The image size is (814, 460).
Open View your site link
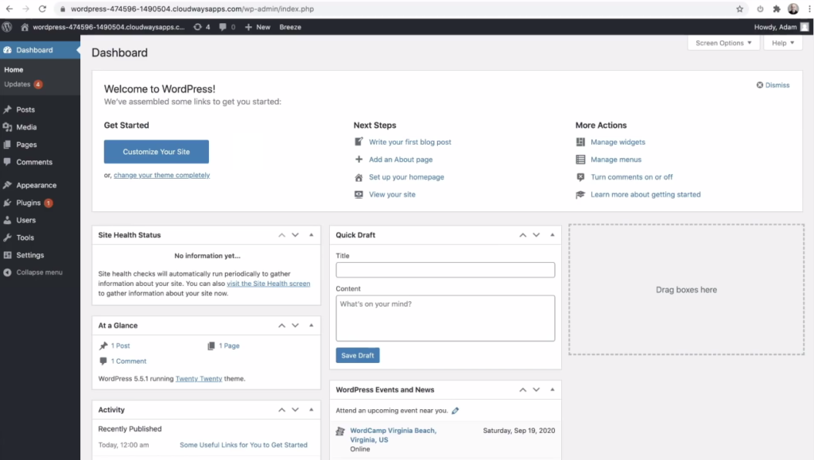[x=392, y=195]
